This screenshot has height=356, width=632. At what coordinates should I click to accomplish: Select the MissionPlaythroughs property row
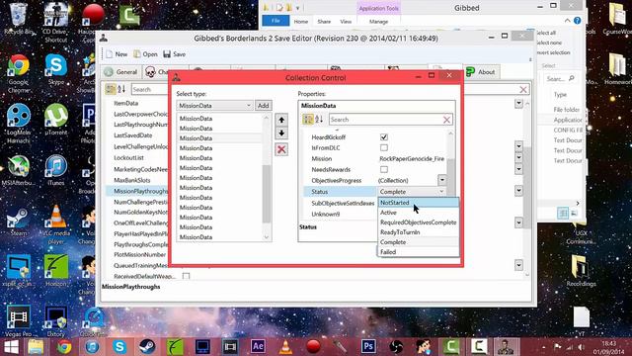(137, 191)
